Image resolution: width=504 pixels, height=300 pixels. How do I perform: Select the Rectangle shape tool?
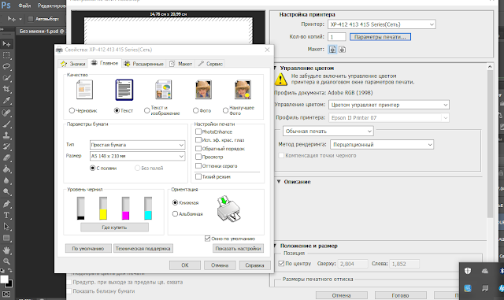[x=6, y=238]
